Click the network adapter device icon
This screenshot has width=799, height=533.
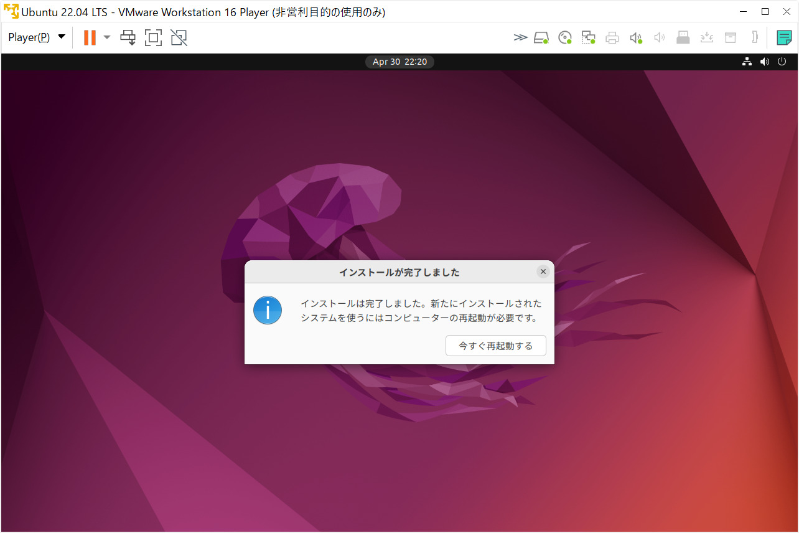(589, 38)
